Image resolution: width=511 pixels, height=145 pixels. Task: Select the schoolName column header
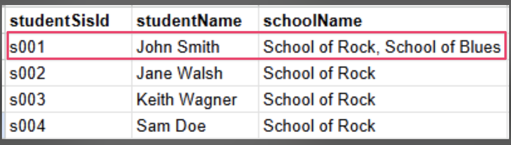pyautogui.click(x=383, y=21)
